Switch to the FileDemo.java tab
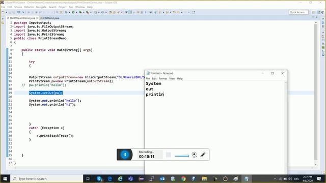The width and height of the screenshot is (326, 183). pyautogui.click(x=50, y=18)
